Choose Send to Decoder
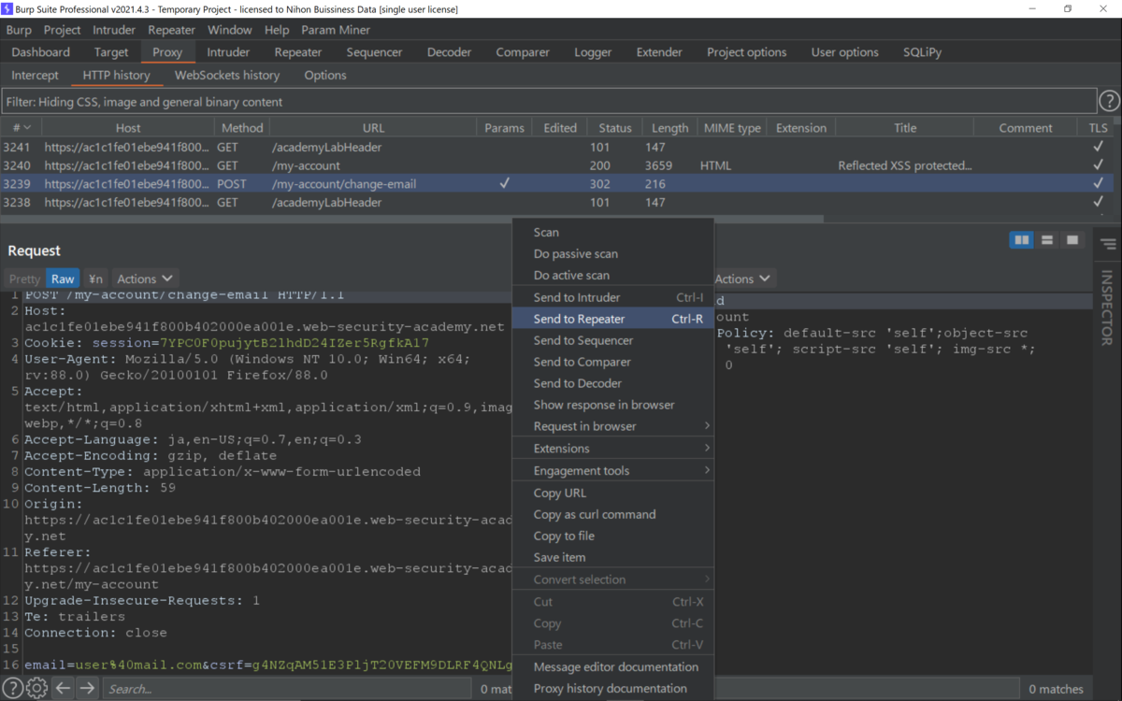 (x=612, y=383)
